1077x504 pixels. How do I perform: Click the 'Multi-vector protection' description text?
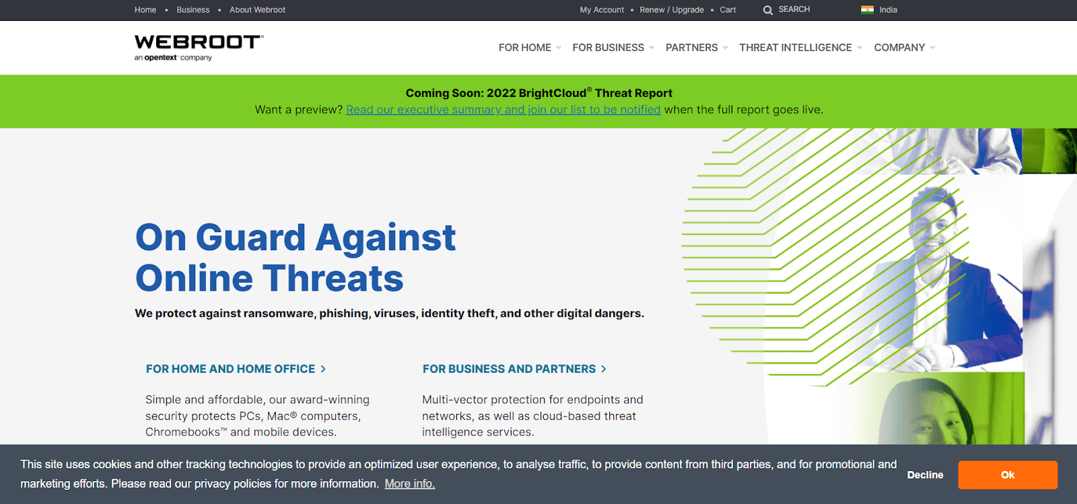532,416
